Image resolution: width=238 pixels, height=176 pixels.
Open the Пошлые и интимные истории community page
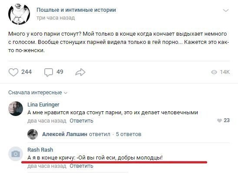coord(76,10)
